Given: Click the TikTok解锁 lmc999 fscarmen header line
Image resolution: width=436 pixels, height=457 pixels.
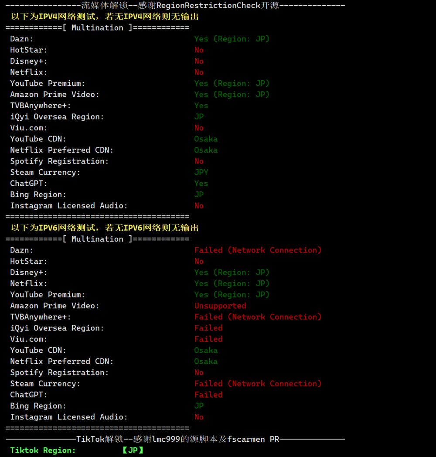Looking at the screenshot, I should (175, 439).
